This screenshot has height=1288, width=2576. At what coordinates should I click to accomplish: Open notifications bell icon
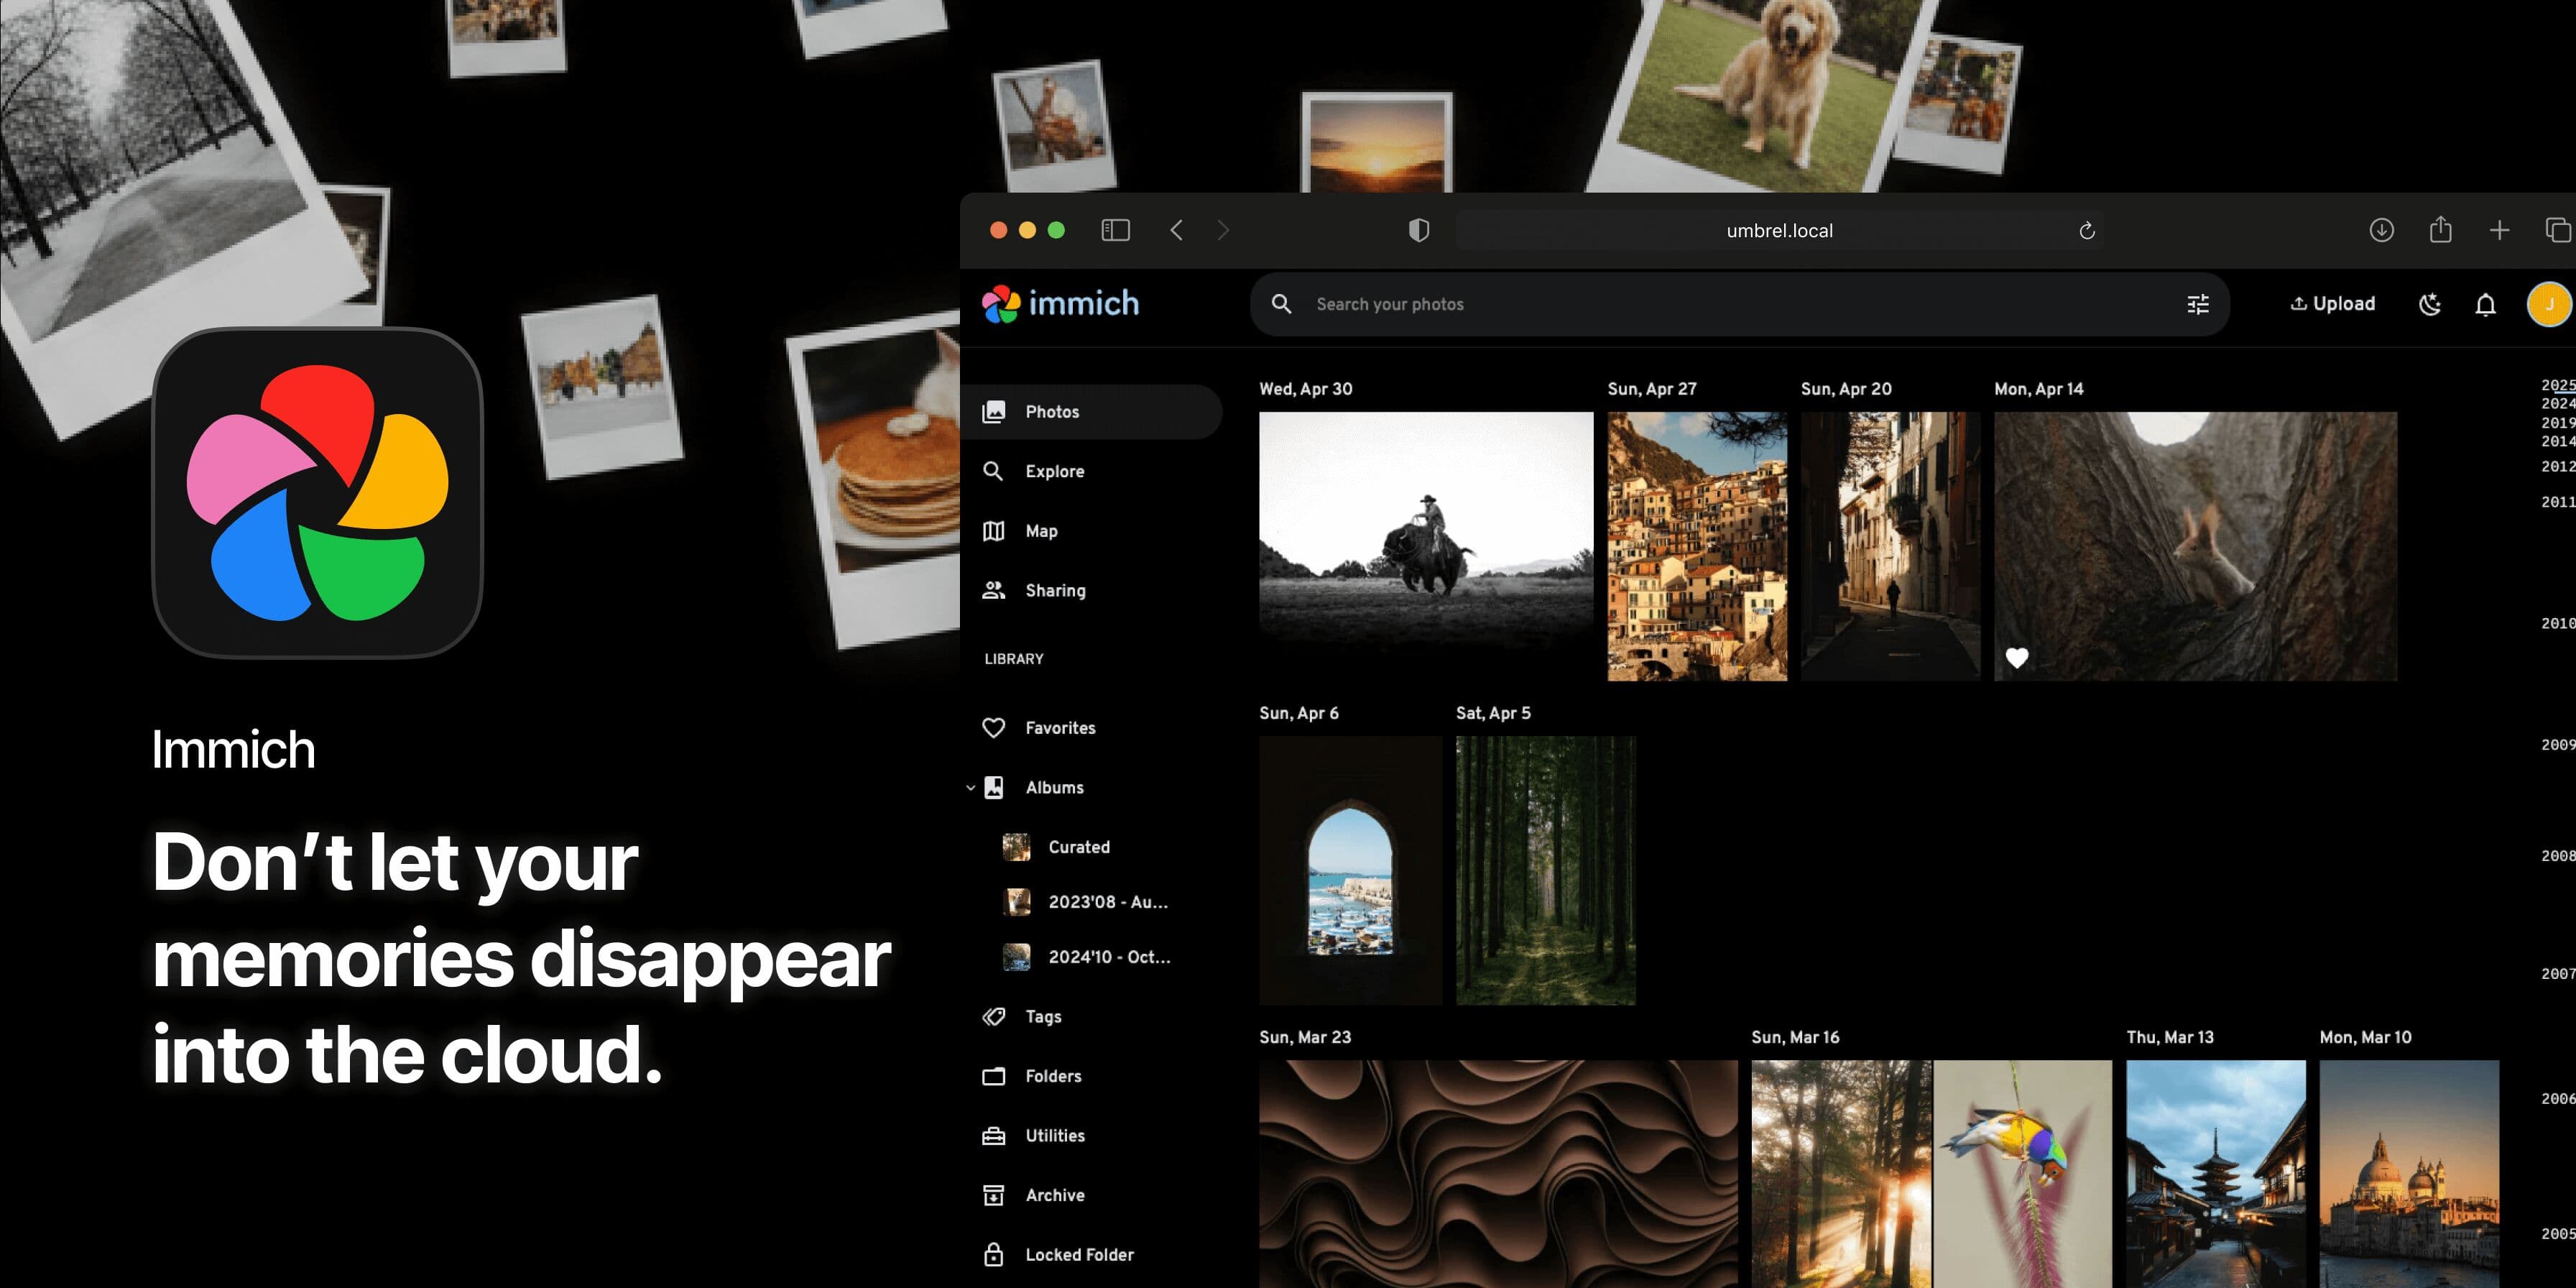click(2485, 304)
